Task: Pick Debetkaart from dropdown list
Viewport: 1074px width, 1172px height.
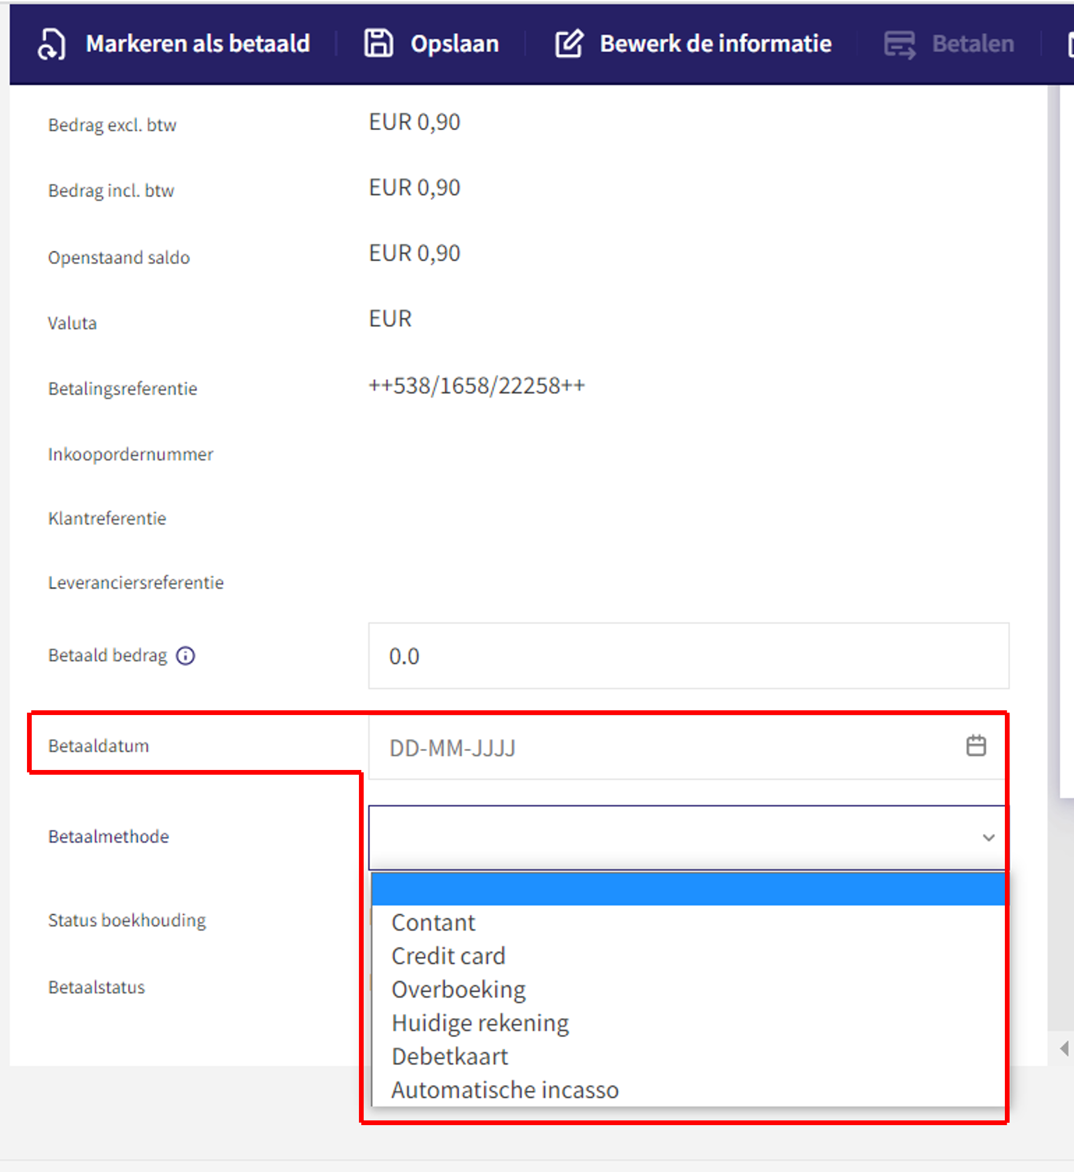Action: coord(689,1056)
